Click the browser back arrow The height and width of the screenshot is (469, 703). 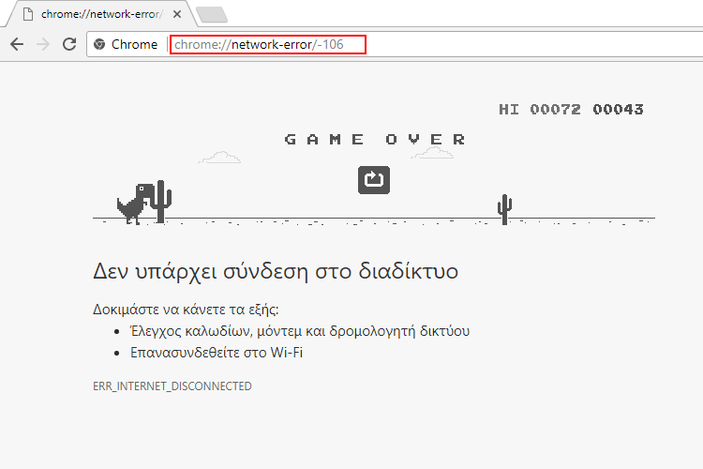coord(17,44)
